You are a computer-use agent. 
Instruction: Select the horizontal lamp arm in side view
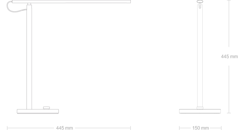[x=71, y=2]
